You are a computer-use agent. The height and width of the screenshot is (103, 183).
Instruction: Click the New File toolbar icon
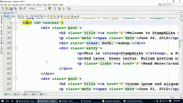[3, 8]
